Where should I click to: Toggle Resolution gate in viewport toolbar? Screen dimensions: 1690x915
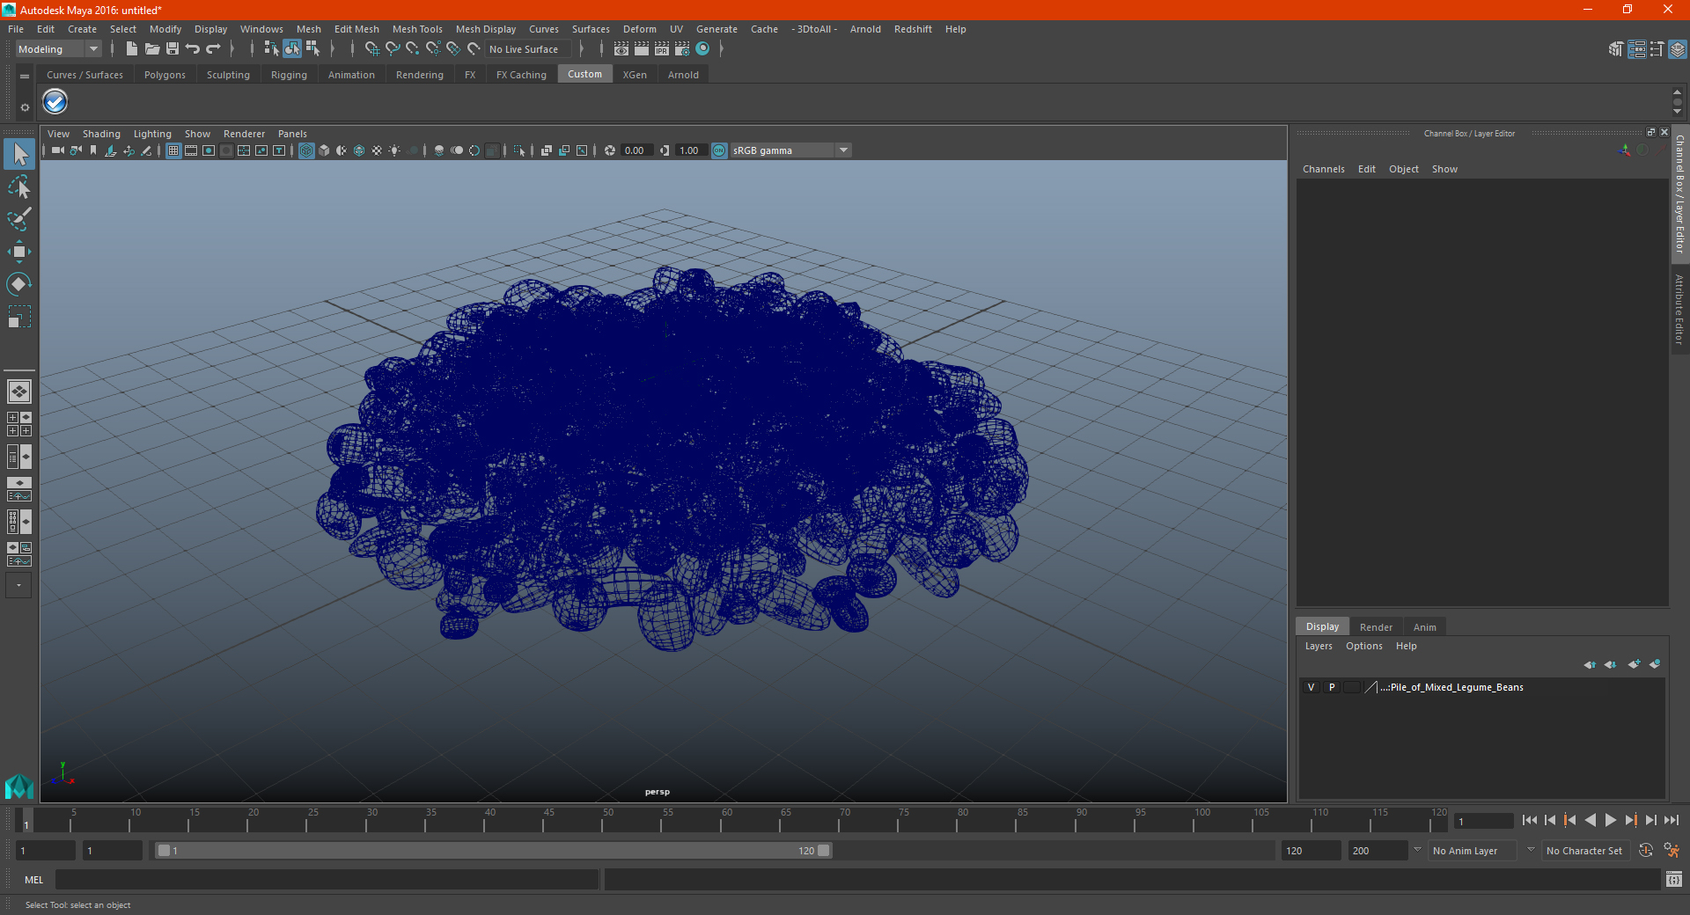tap(209, 150)
